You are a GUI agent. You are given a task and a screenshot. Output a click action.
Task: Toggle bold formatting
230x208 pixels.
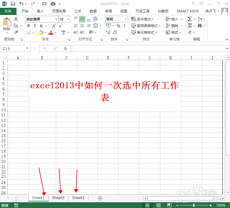(28, 26)
